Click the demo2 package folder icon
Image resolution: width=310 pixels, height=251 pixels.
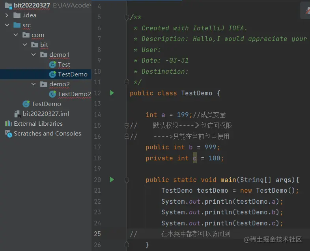click(44, 84)
